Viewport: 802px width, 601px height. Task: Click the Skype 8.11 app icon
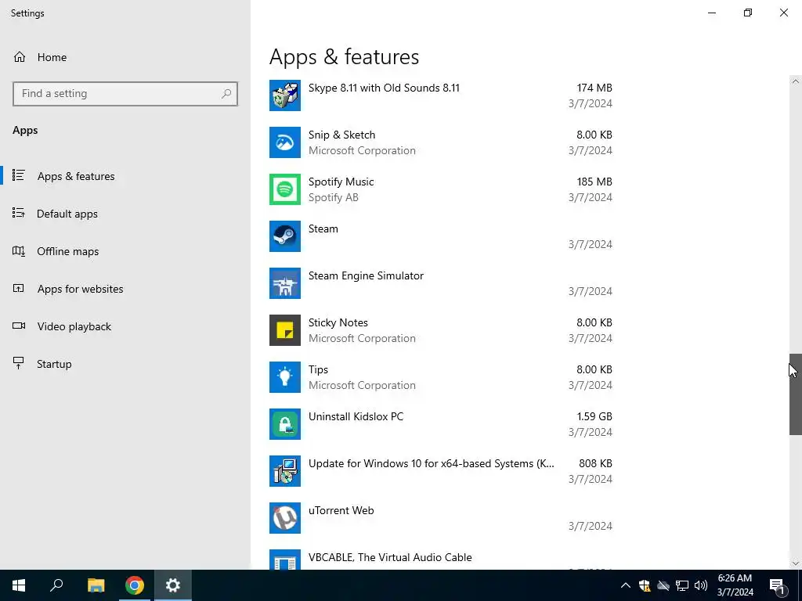pos(285,95)
